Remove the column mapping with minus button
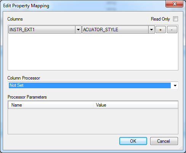This screenshot has height=153, width=186. (172, 30)
